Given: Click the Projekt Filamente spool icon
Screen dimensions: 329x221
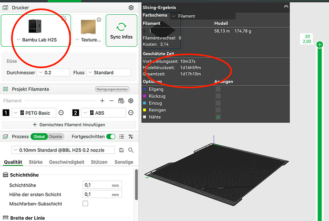Looking at the screenshot, I should pyautogui.click(x=6, y=89).
